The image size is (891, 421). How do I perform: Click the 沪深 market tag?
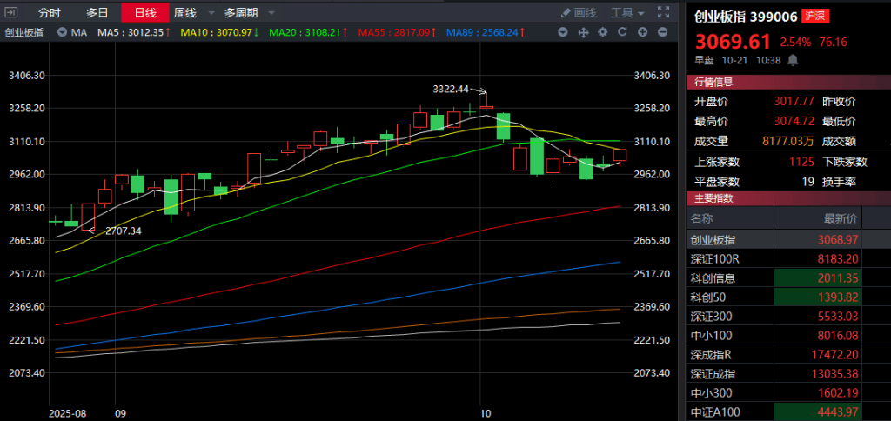[790, 15]
